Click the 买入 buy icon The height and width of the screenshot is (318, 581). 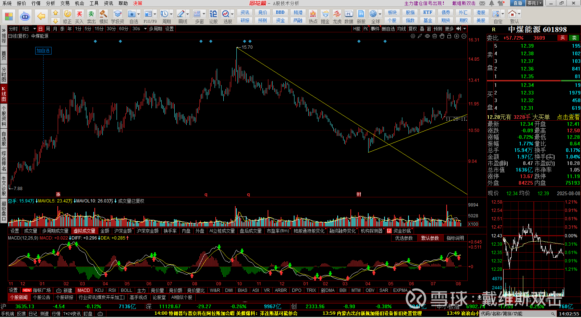80,14
